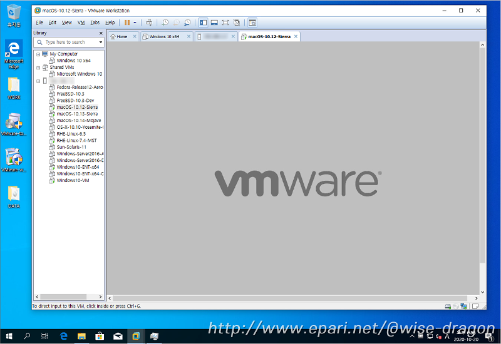Screen dimensions: 501x344
Task: Click the taskbar search magnifier icon
Action: pos(27,336)
